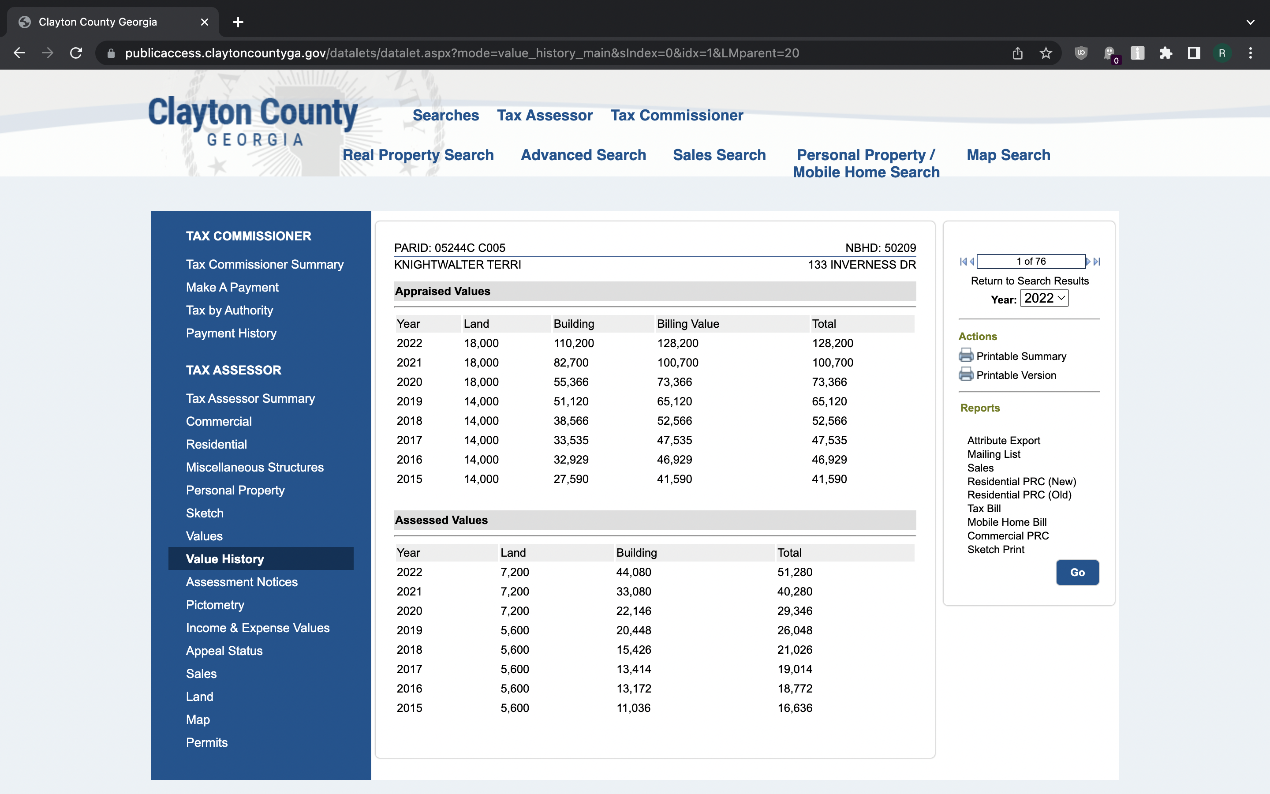Open Map Search
The height and width of the screenshot is (794, 1270).
pos(1008,155)
